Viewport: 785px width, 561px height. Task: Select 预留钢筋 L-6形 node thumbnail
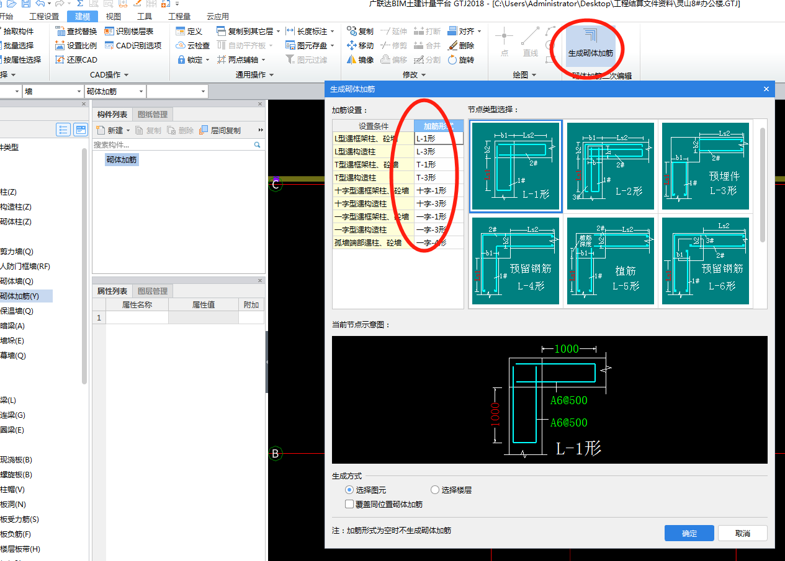(706, 261)
